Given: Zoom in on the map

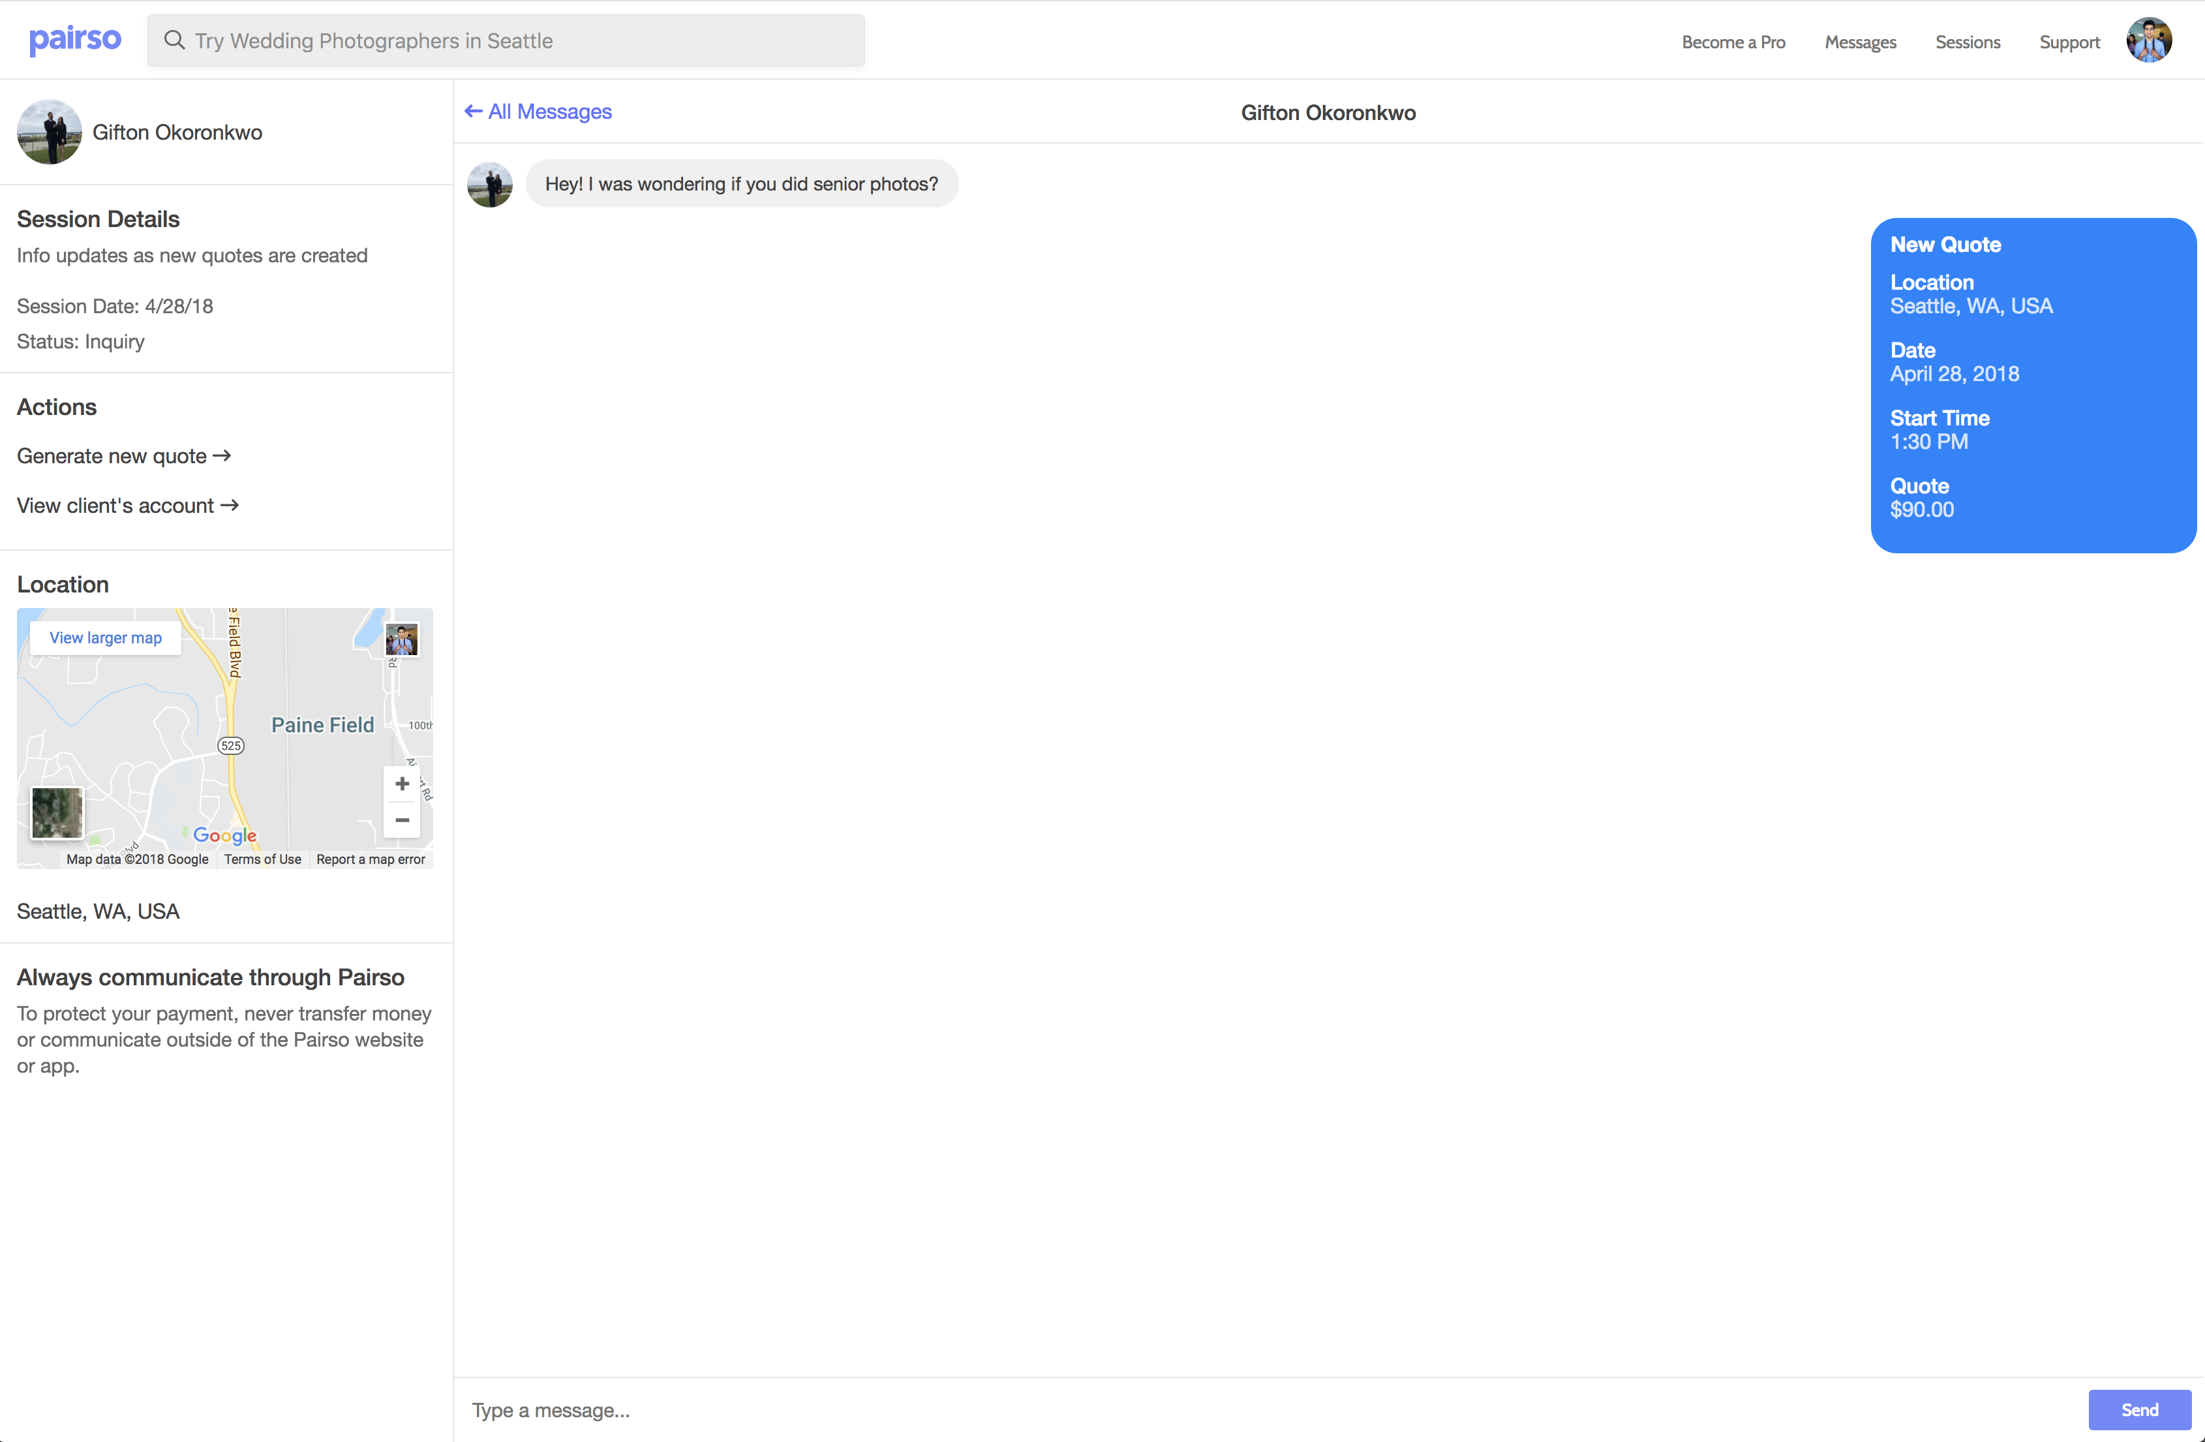Looking at the screenshot, I should (402, 784).
